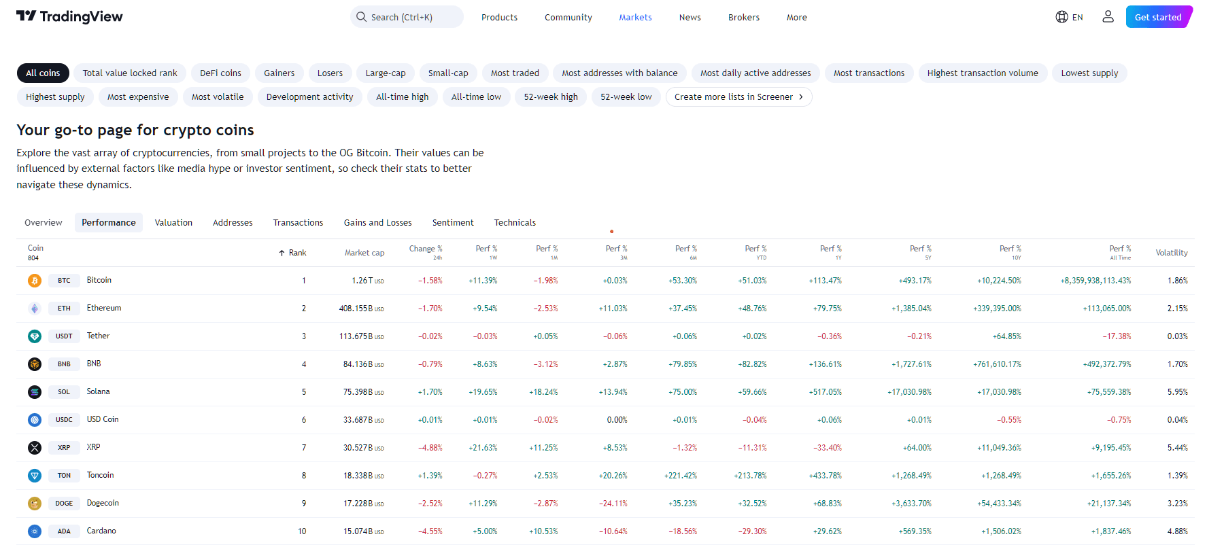Select the Small-cap filter
This screenshot has height=545, width=1207.
coord(448,73)
